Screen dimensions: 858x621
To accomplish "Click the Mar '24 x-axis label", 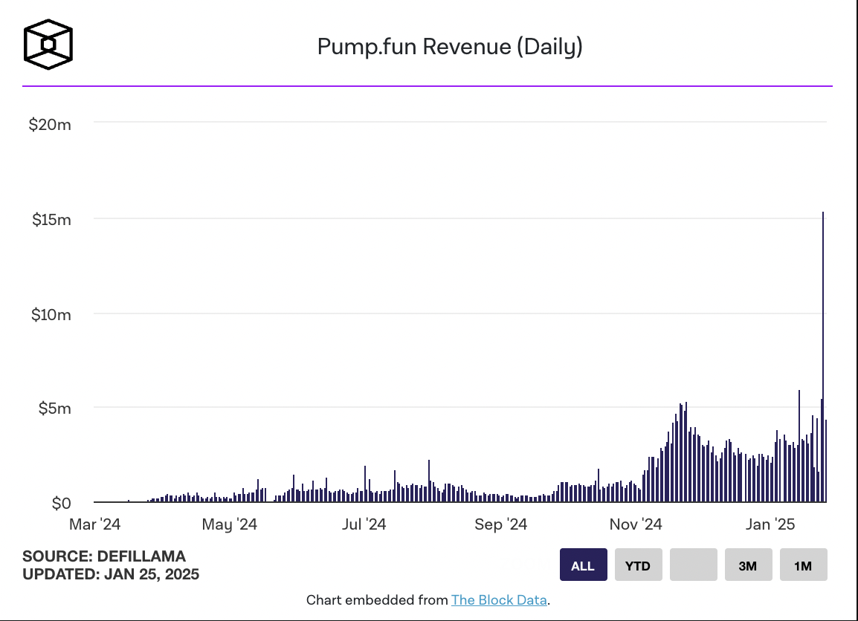I will (94, 524).
